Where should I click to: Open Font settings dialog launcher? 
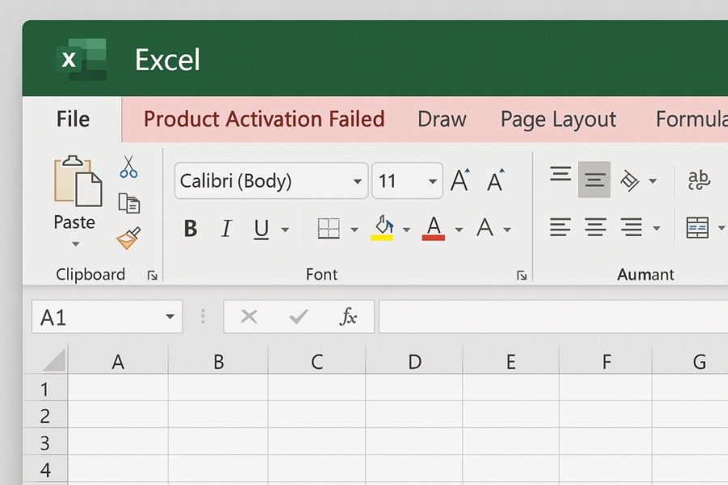522,276
